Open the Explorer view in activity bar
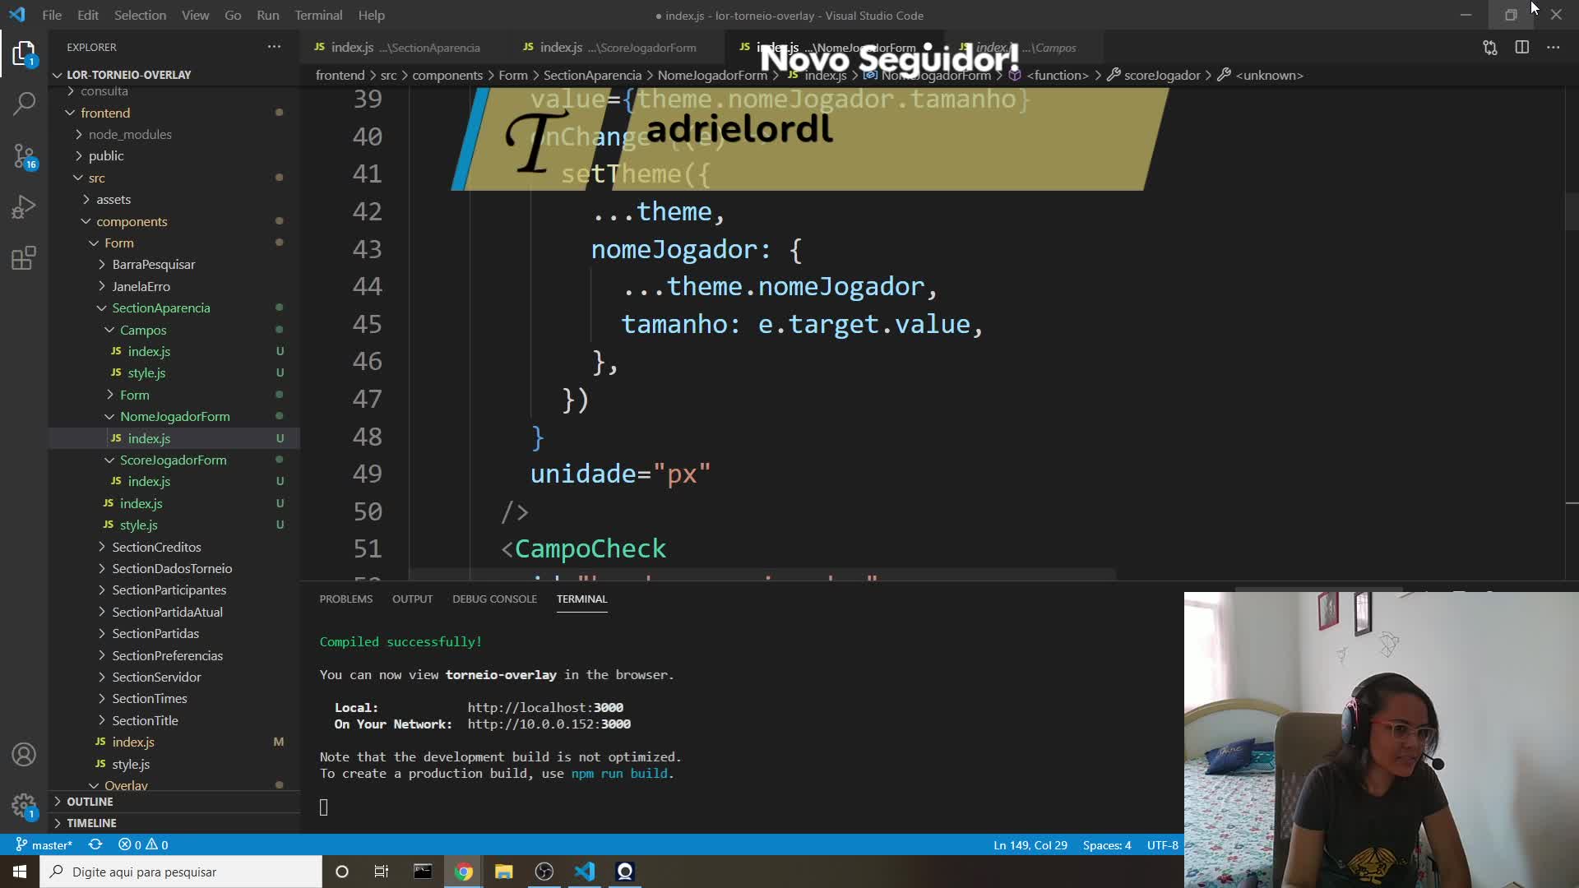The image size is (1579, 888). 24,54
